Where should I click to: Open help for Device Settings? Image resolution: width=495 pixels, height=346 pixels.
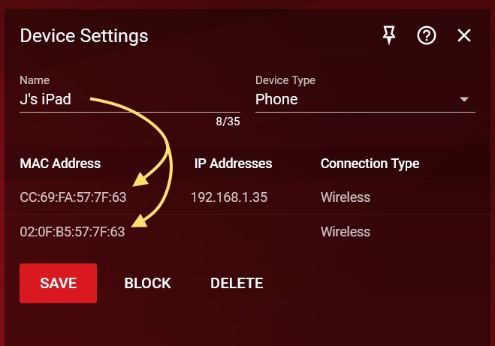[427, 35]
